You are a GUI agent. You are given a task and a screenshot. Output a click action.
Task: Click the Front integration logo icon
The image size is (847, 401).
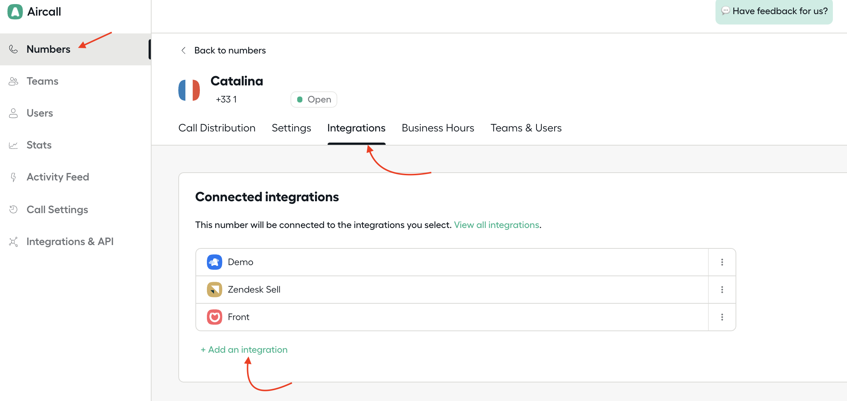click(214, 317)
